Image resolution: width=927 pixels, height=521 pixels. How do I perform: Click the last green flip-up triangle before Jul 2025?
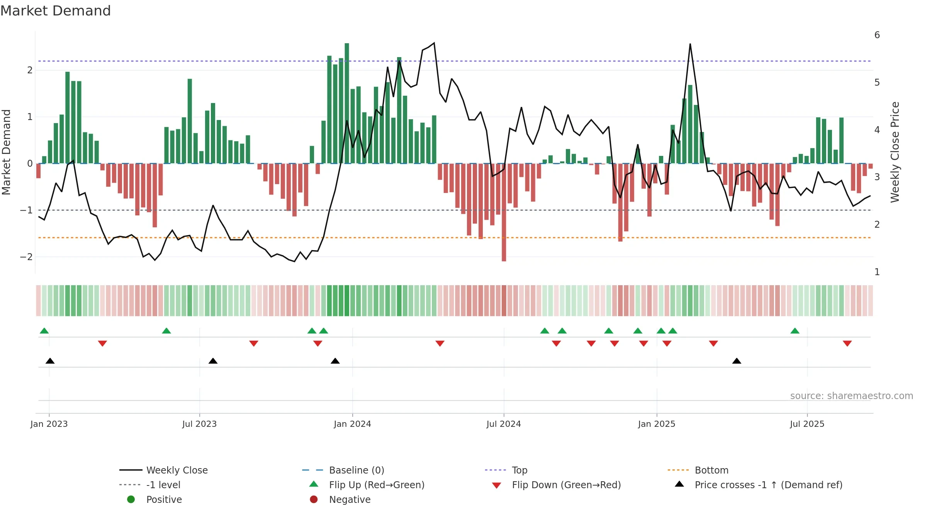(795, 331)
